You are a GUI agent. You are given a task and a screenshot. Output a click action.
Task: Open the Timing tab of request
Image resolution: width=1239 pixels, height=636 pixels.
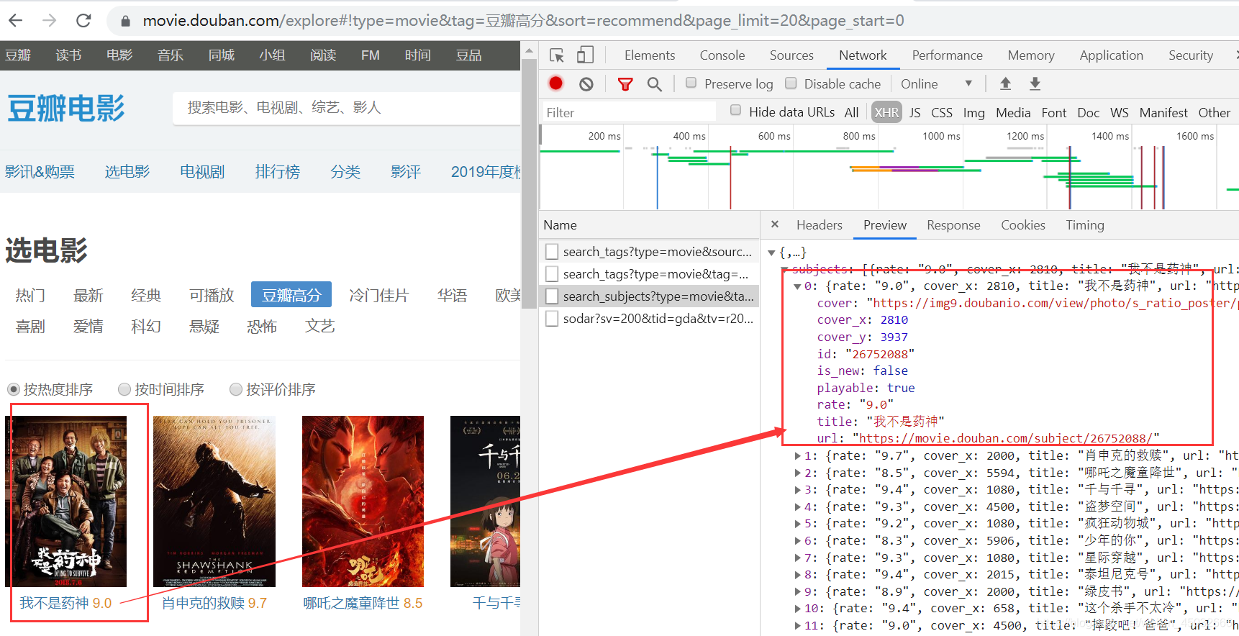(1084, 225)
